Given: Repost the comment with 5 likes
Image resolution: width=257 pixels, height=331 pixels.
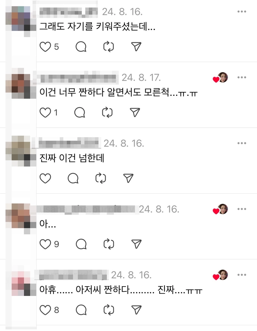Looking at the screenshot, I should 109,47.
